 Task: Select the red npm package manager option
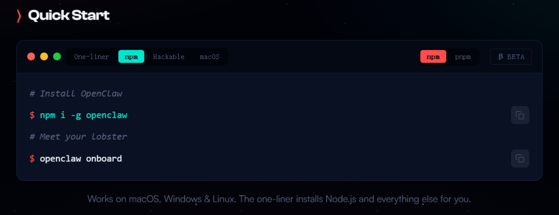coord(433,57)
